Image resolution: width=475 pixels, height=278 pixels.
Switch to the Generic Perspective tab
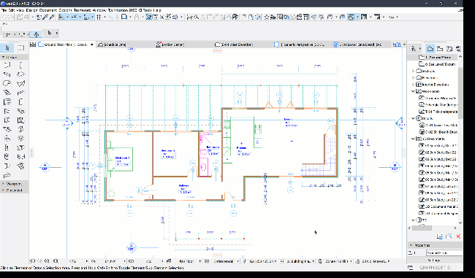(303, 45)
